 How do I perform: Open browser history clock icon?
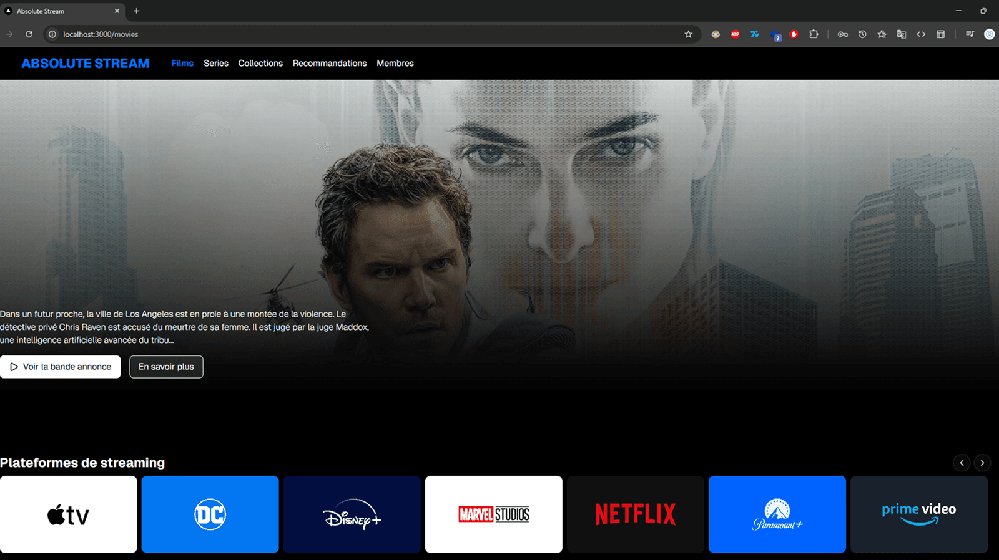click(x=862, y=34)
